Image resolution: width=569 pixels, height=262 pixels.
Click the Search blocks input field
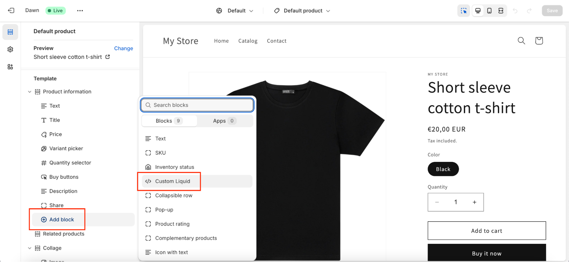point(197,105)
